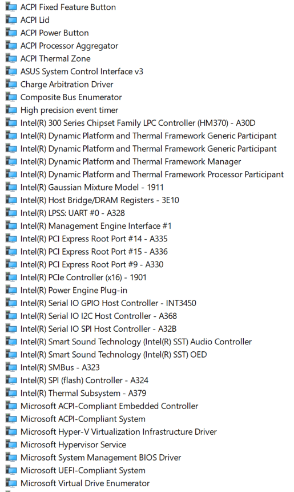Click the Microsoft ACPI-Compliant System icon
Image resolution: width=294 pixels, height=492 pixels.
click(x=11, y=419)
